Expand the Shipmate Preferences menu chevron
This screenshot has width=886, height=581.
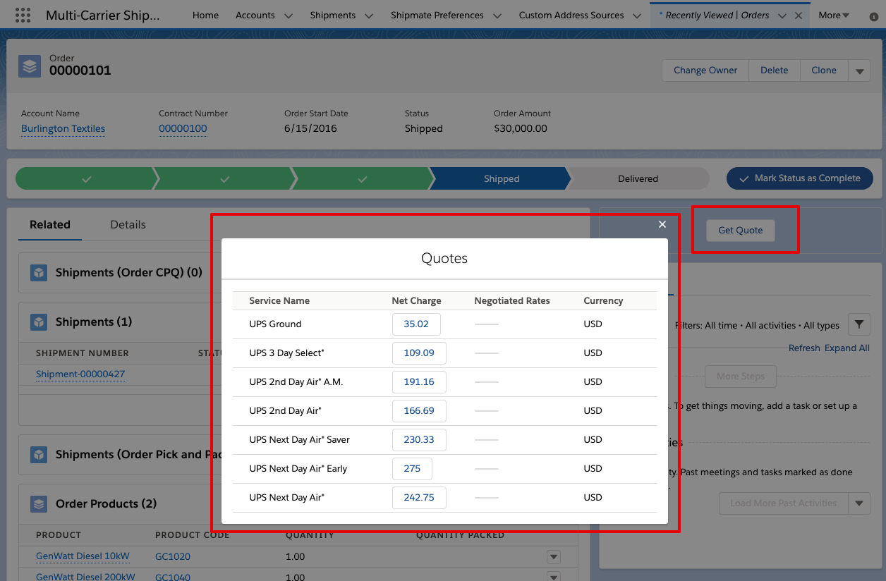tap(497, 16)
